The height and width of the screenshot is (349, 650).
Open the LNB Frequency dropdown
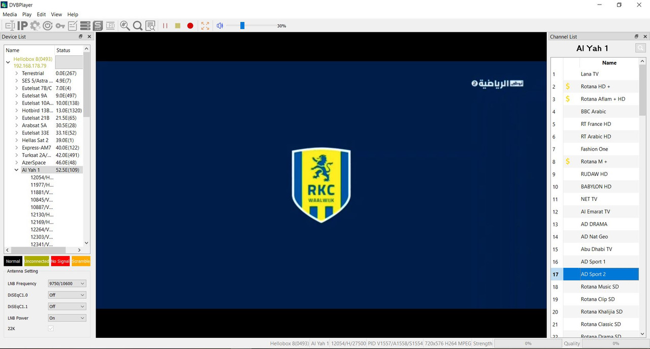point(67,284)
